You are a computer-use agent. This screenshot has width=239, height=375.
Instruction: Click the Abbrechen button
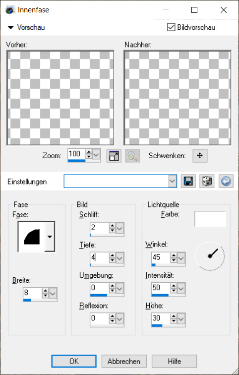coord(124,361)
